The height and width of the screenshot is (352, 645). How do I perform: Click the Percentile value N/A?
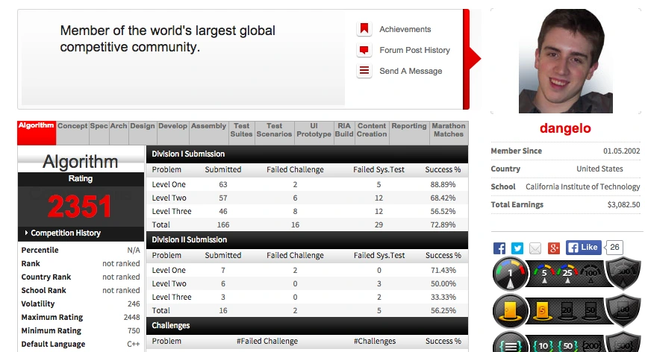pos(134,250)
